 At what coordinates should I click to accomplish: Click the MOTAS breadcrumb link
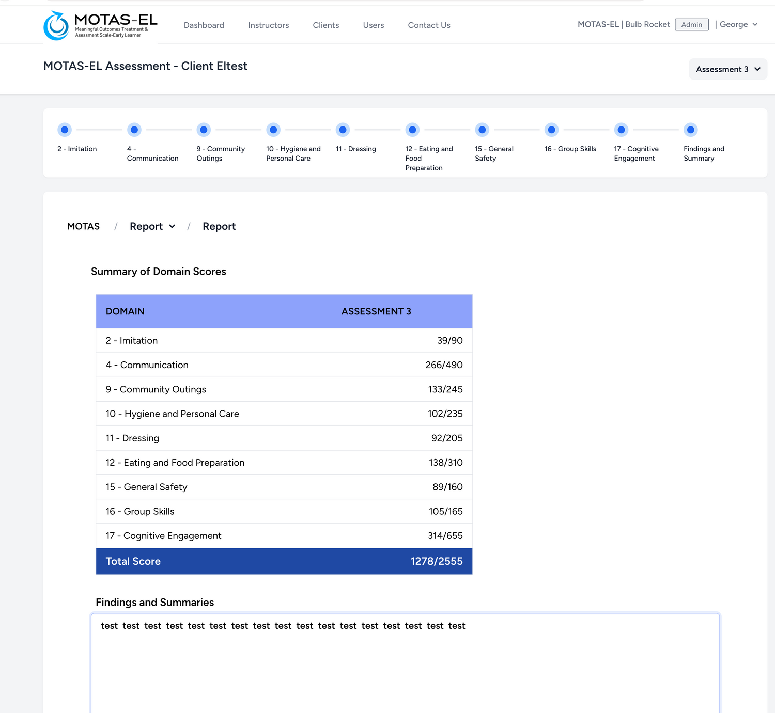tap(83, 226)
